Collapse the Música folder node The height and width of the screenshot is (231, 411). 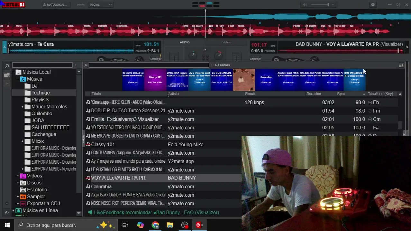pyautogui.click(x=18, y=79)
